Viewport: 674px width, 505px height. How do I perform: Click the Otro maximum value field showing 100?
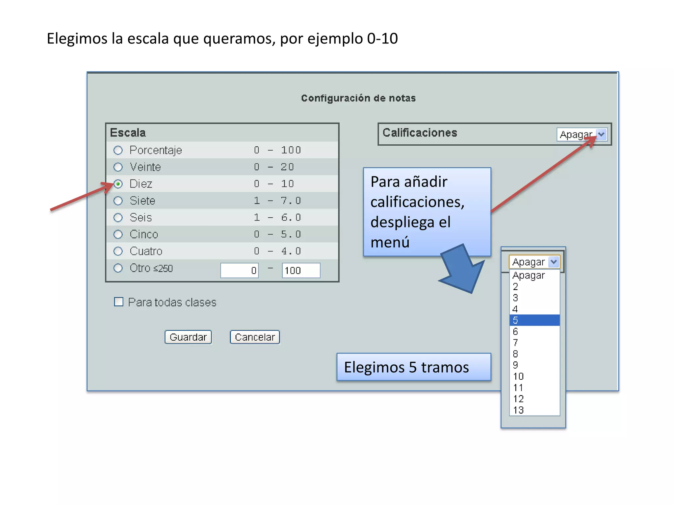point(301,270)
